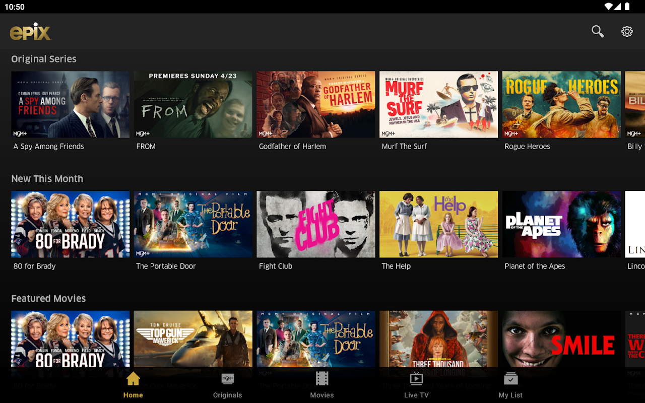645x403 pixels.
Task: Check the Wi-Fi status icon
Action: (x=609, y=7)
